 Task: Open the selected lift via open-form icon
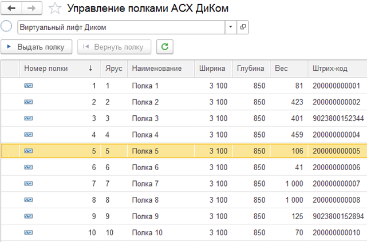point(243,27)
